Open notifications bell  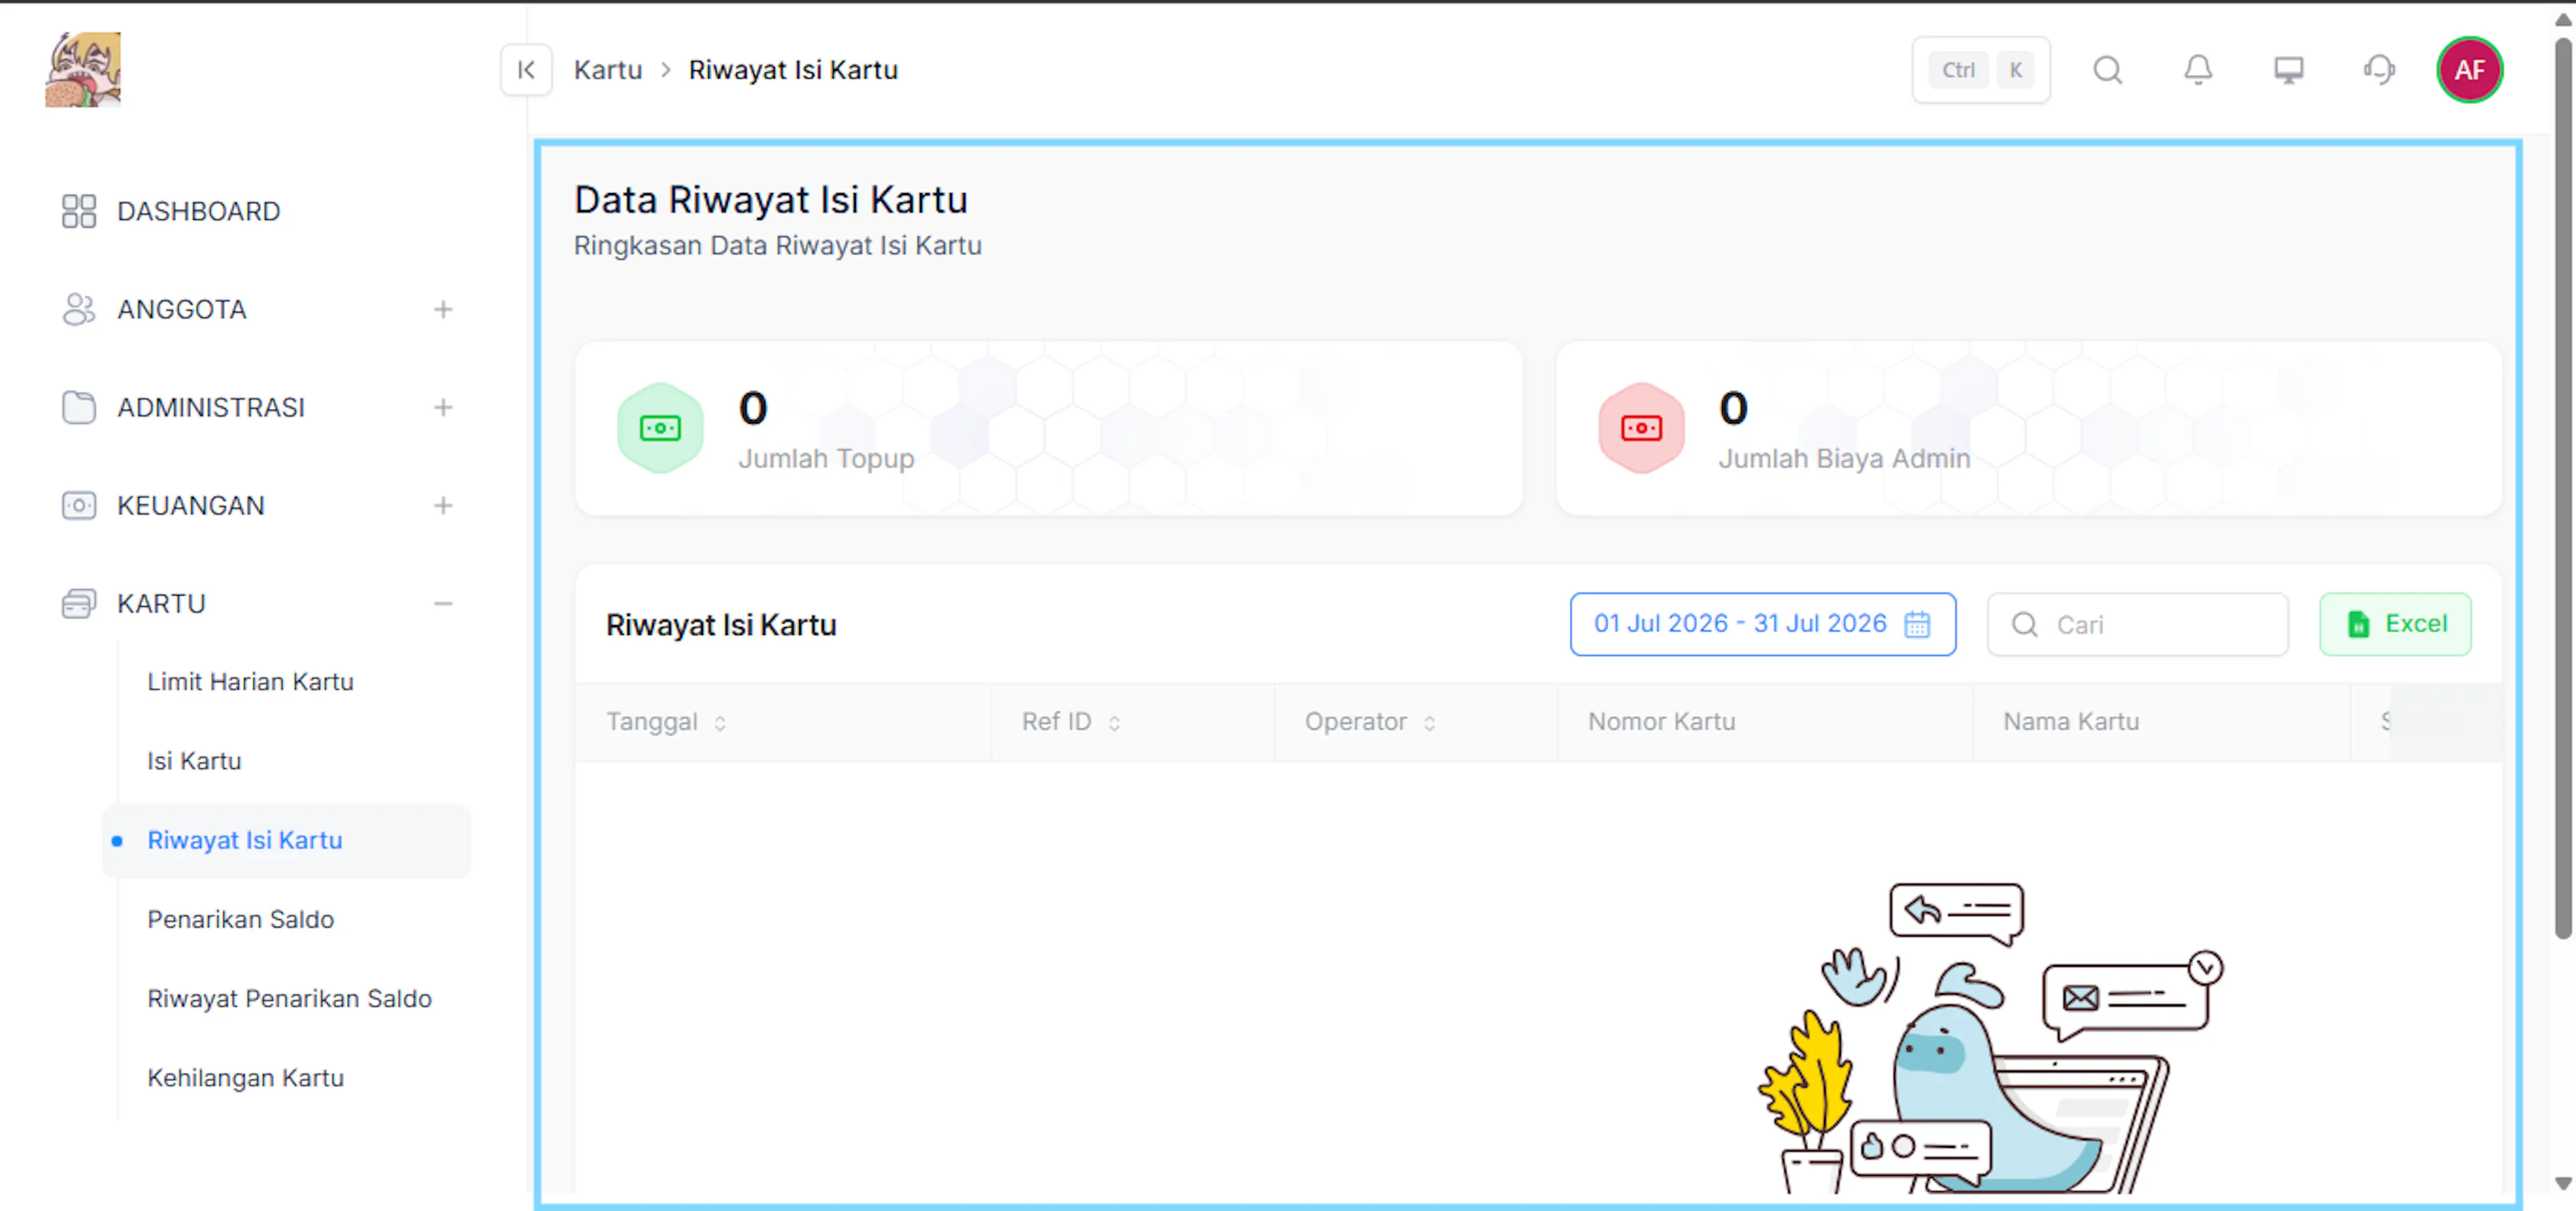pyautogui.click(x=2198, y=70)
